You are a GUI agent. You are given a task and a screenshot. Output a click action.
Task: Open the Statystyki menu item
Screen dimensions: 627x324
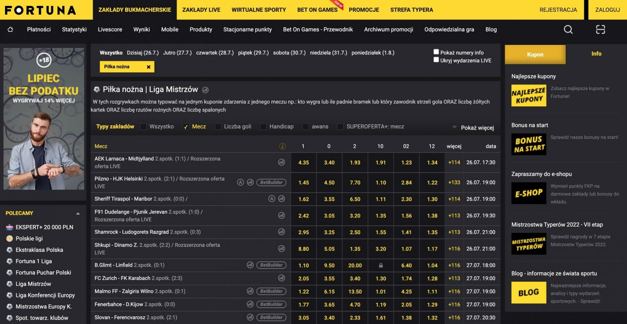coord(74,29)
